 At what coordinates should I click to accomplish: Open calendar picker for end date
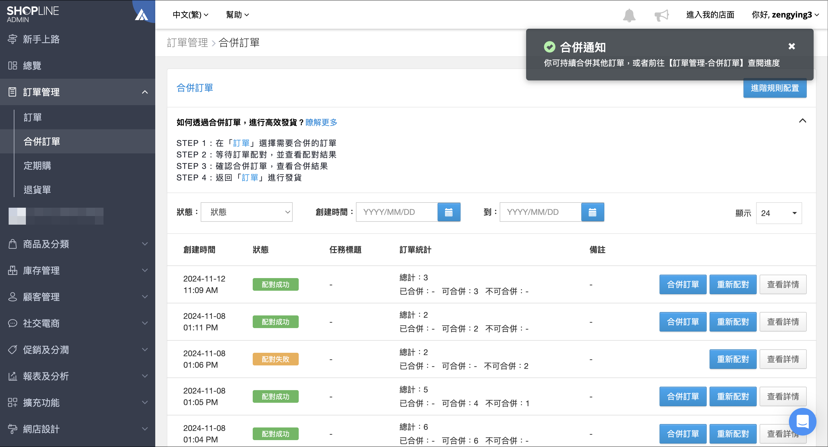(592, 212)
